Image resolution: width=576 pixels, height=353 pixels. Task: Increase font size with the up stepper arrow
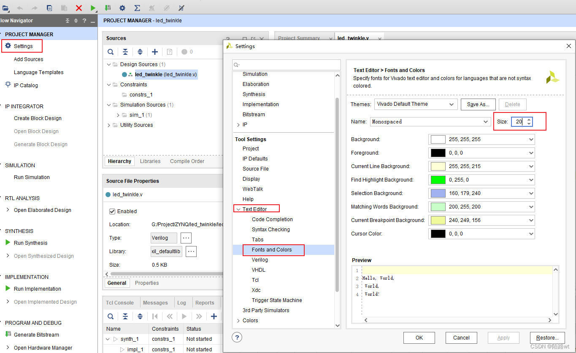click(529, 120)
